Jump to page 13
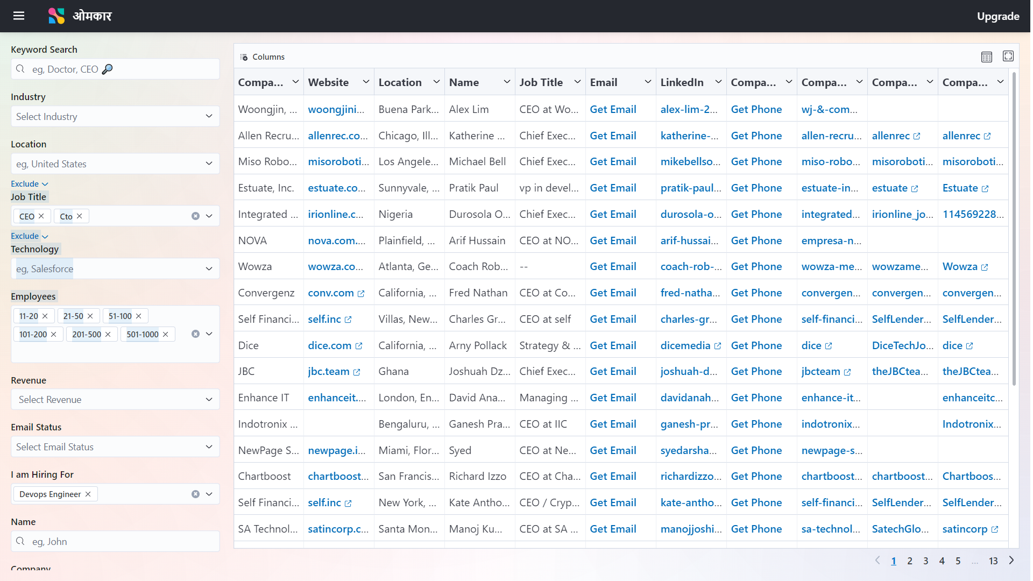The width and height of the screenshot is (1033, 581). tap(993, 561)
